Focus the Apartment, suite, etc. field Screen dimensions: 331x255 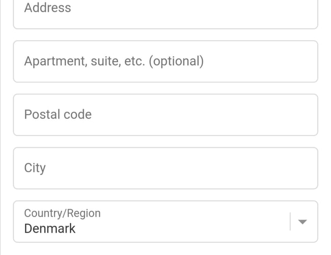[165, 62]
